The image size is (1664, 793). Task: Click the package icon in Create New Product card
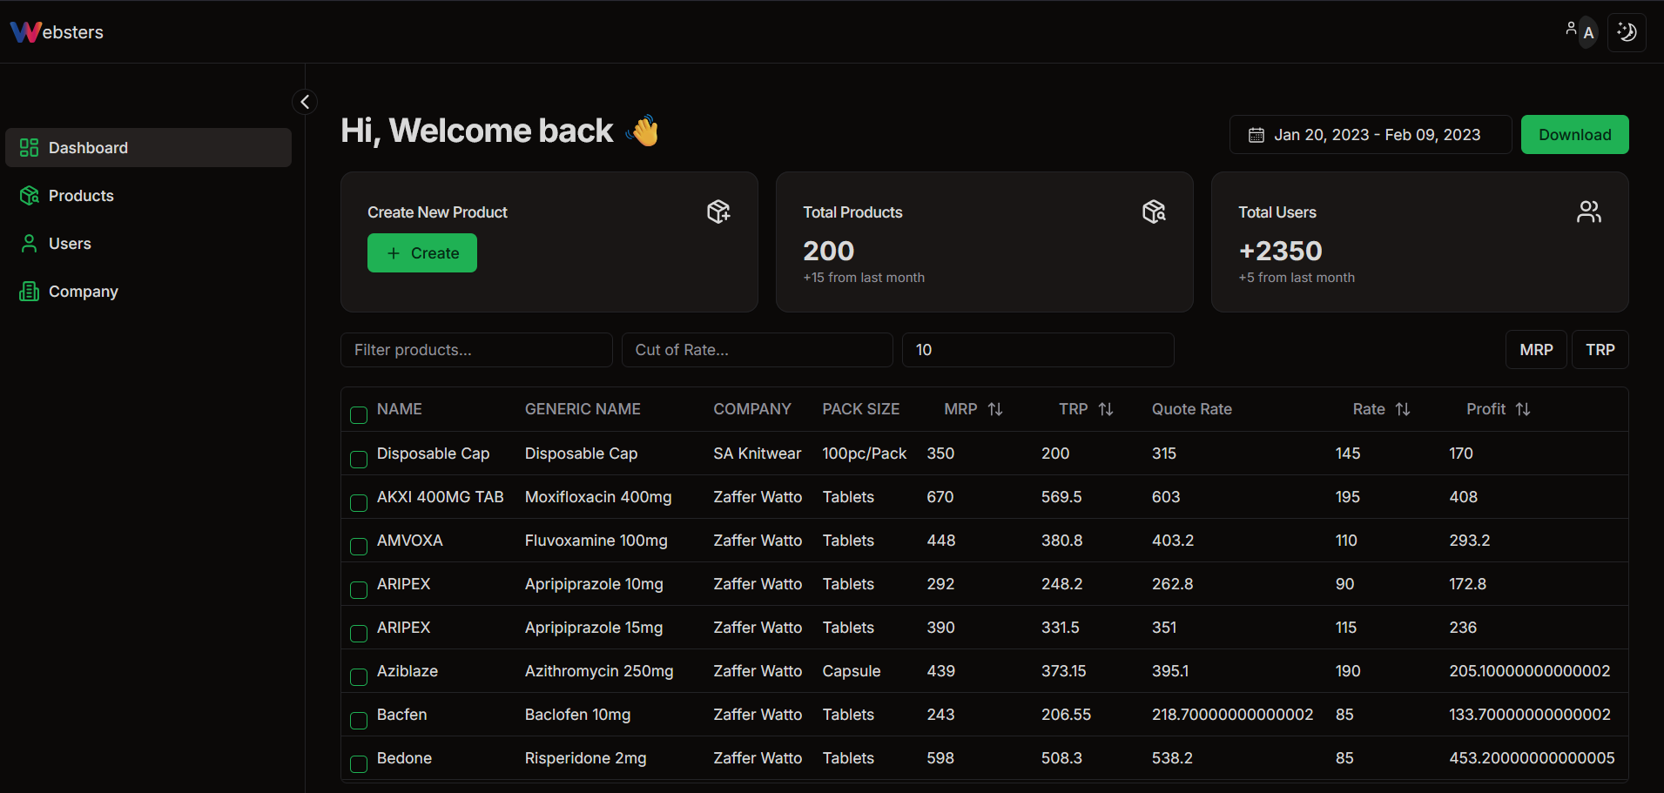tap(718, 212)
